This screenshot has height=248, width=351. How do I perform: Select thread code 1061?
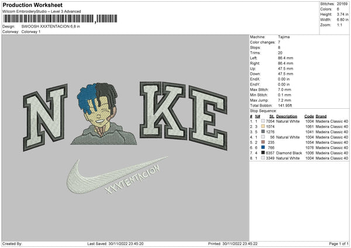point(309,127)
